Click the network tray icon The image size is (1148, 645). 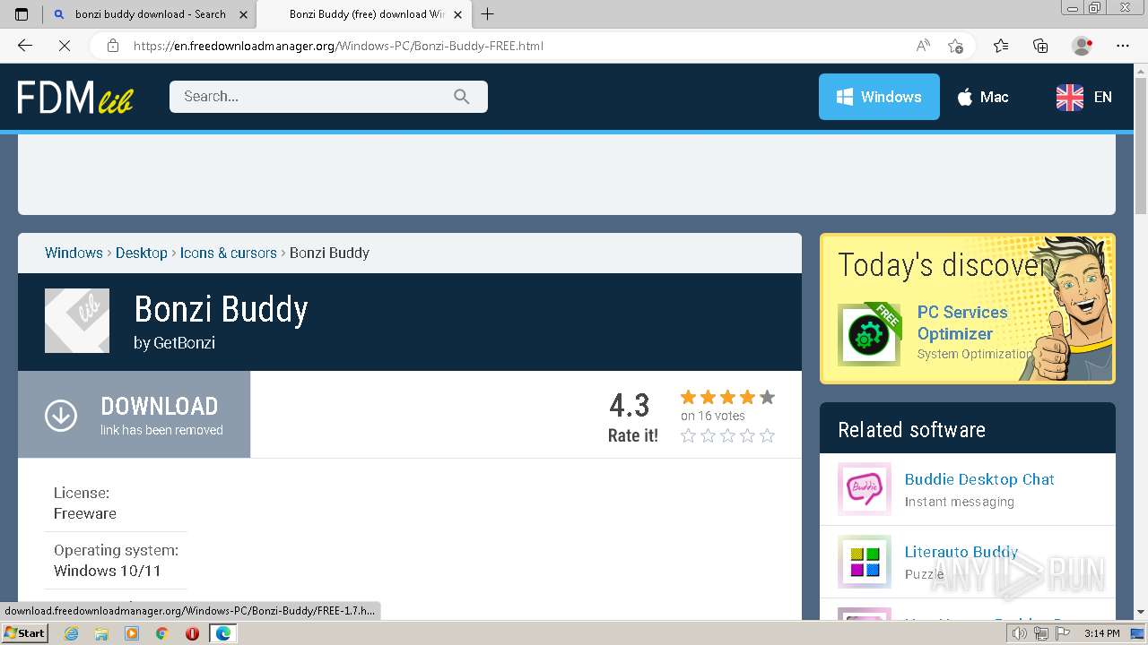[1041, 633]
